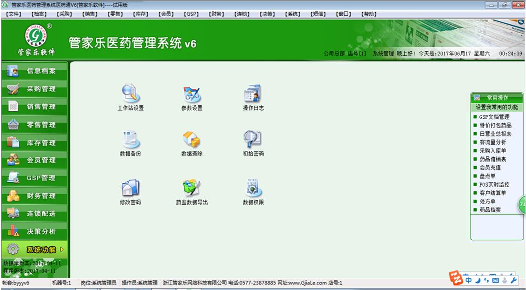Click the 岗位:系统管理员 status bar entry
Screen dimensions: 526x290
coord(99,283)
